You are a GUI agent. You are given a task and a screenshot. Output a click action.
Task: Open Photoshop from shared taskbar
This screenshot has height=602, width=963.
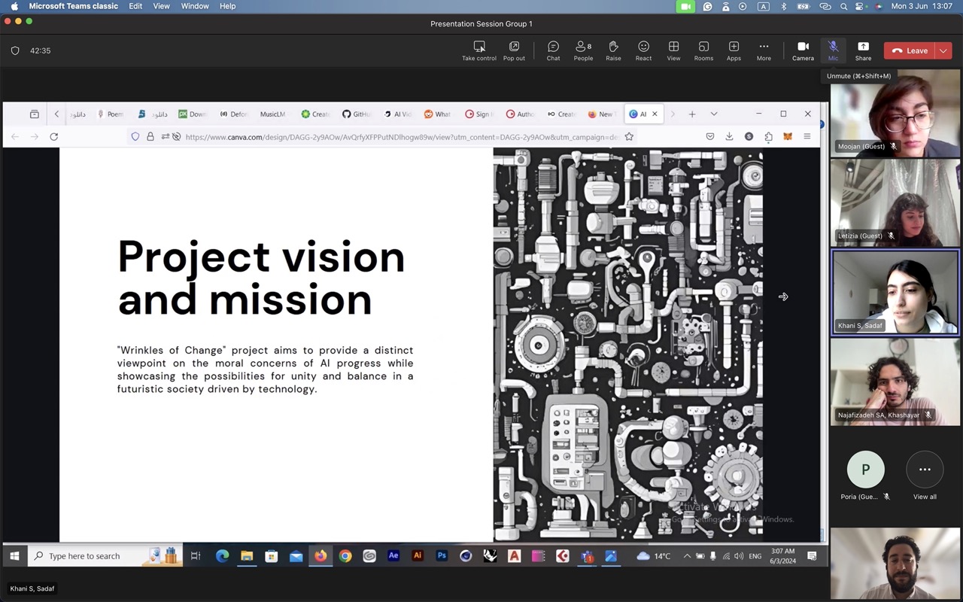(x=442, y=556)
